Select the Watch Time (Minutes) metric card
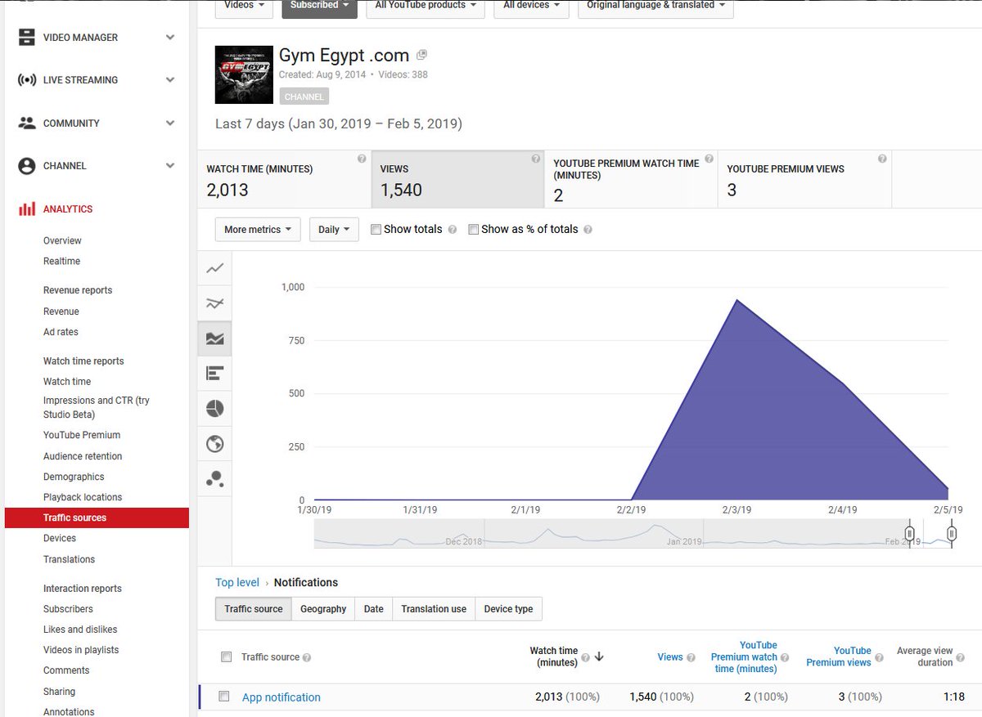Screen dimensions: 982x717 coord(284,179)
